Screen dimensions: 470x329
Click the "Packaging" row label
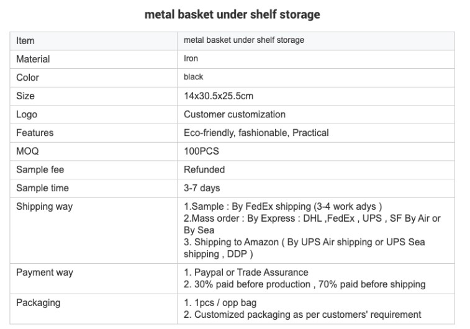38,303
